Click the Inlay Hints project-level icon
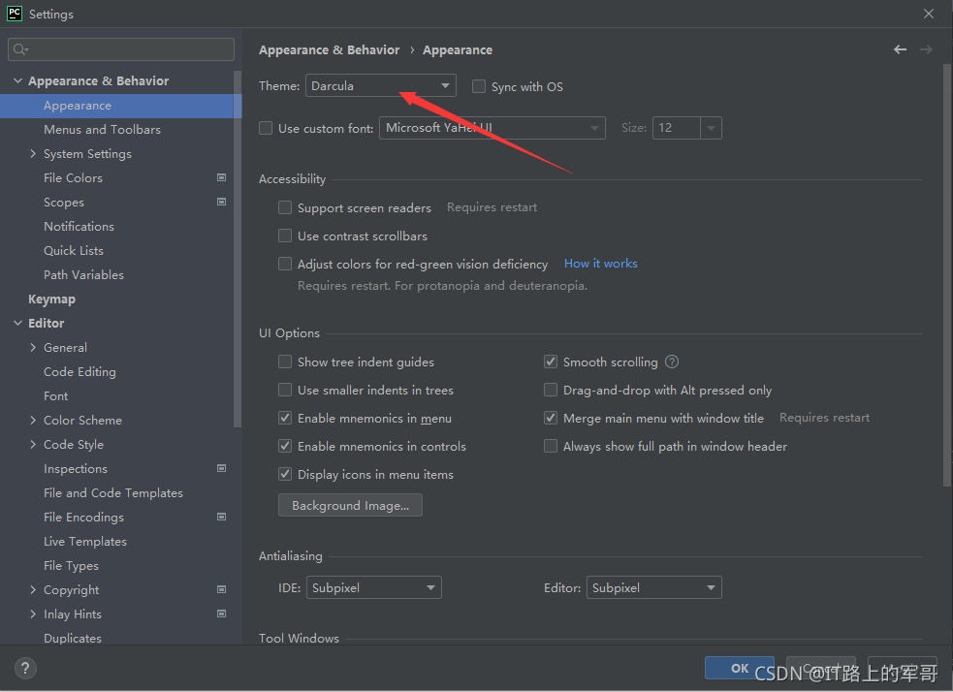The height and width of the screenshot is (692, 953). point(222,613)
